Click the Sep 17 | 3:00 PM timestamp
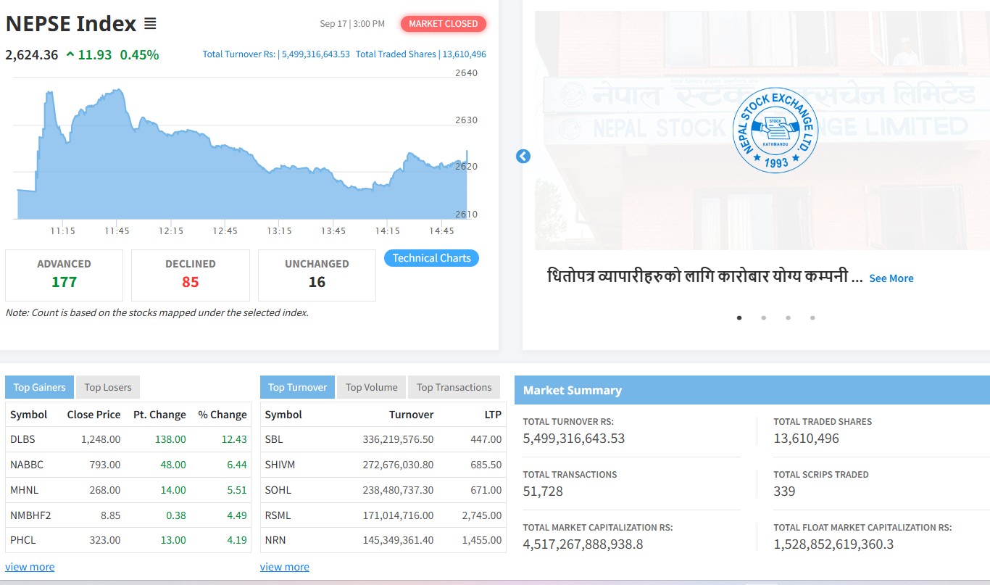This screenshot has width=990, height=585. point(352,24)
